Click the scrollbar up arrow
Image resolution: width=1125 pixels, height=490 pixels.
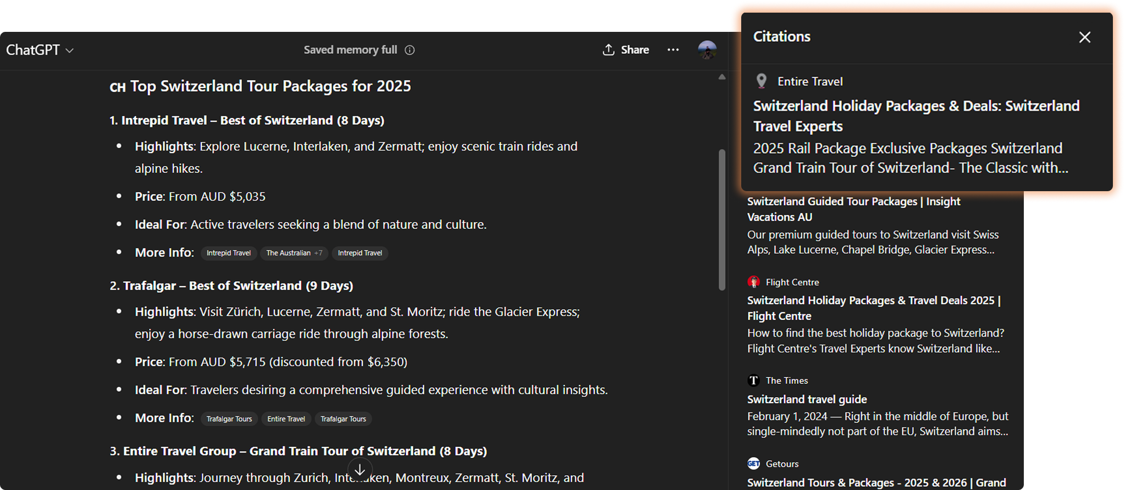[722, 77]
